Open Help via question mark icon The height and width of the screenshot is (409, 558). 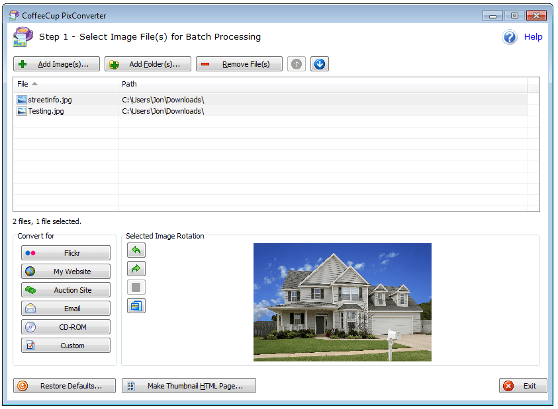click(510, 37)
